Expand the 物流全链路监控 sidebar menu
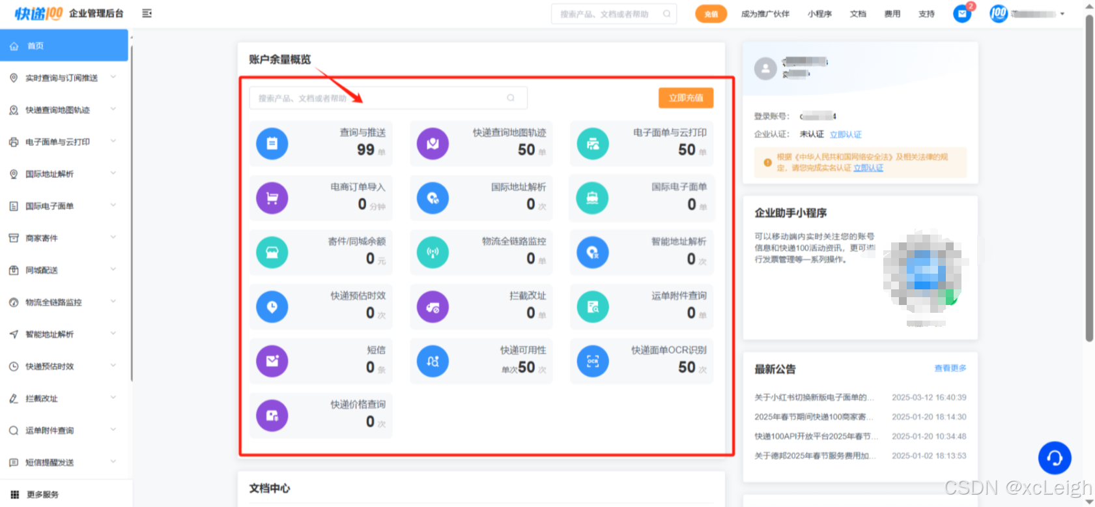Screen dimensions: 1095x507 pyautogui.click(x=64, y=302)
